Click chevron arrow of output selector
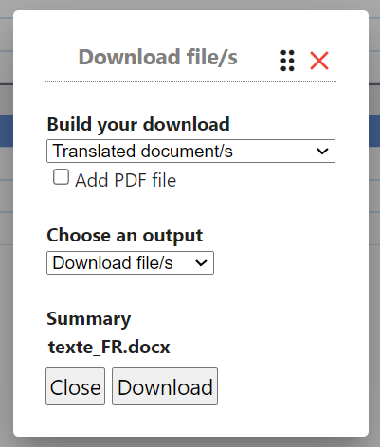Viewport: 380px width, 447px height. [201, 262]
